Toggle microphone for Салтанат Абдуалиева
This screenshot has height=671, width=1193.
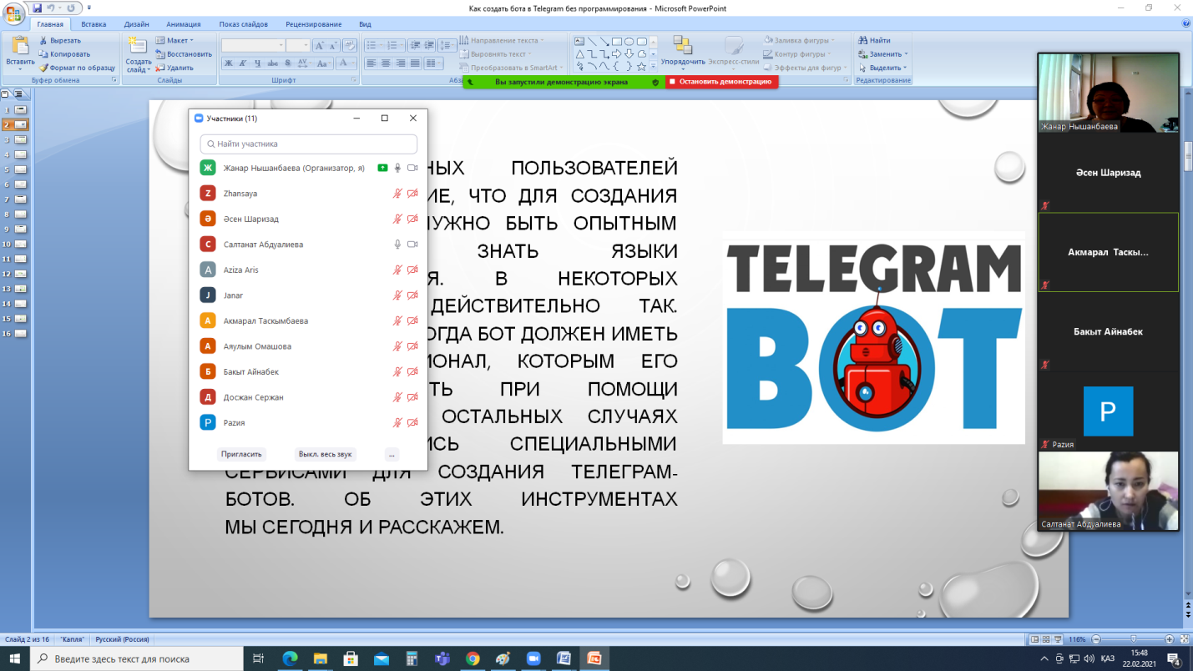(397, 245)
